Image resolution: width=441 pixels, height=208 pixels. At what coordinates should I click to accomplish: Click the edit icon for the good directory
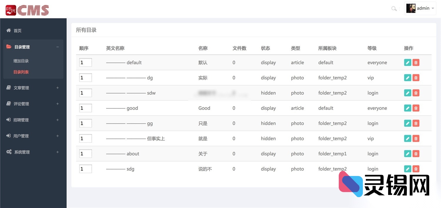407,108
